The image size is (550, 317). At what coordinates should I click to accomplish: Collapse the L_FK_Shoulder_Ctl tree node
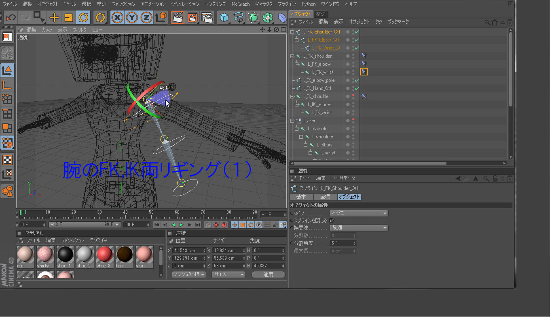[292, 32]
